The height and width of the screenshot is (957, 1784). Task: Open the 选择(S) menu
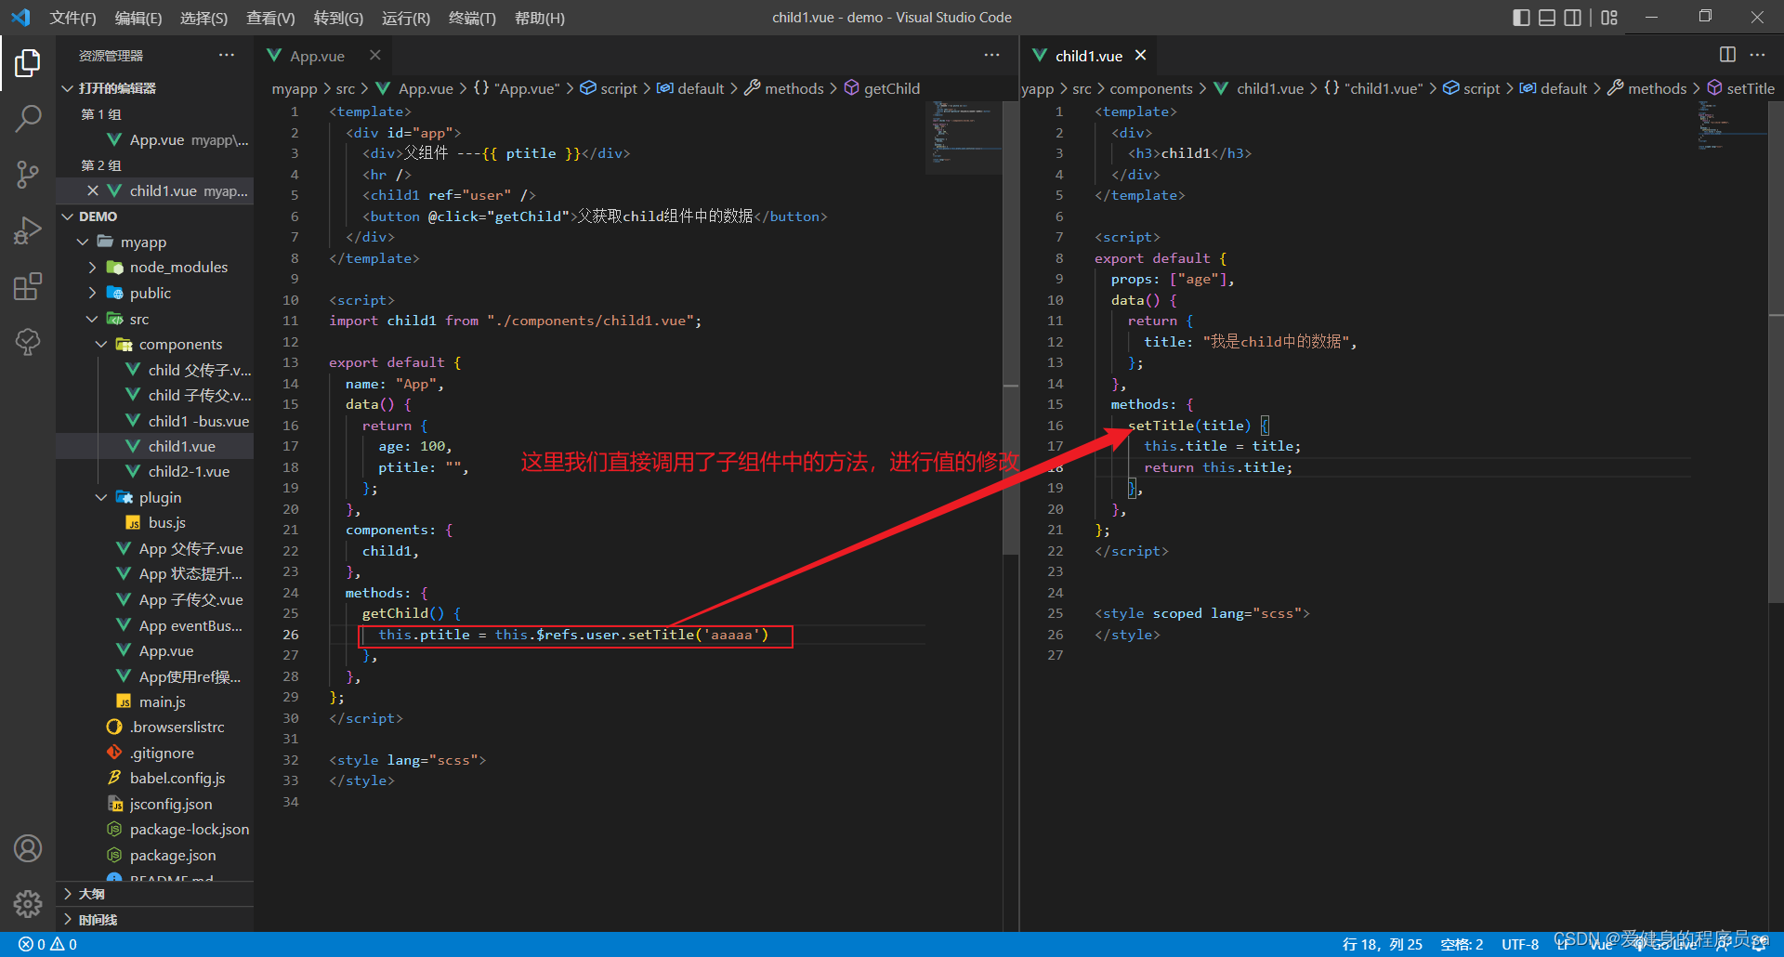pos(203,18)
